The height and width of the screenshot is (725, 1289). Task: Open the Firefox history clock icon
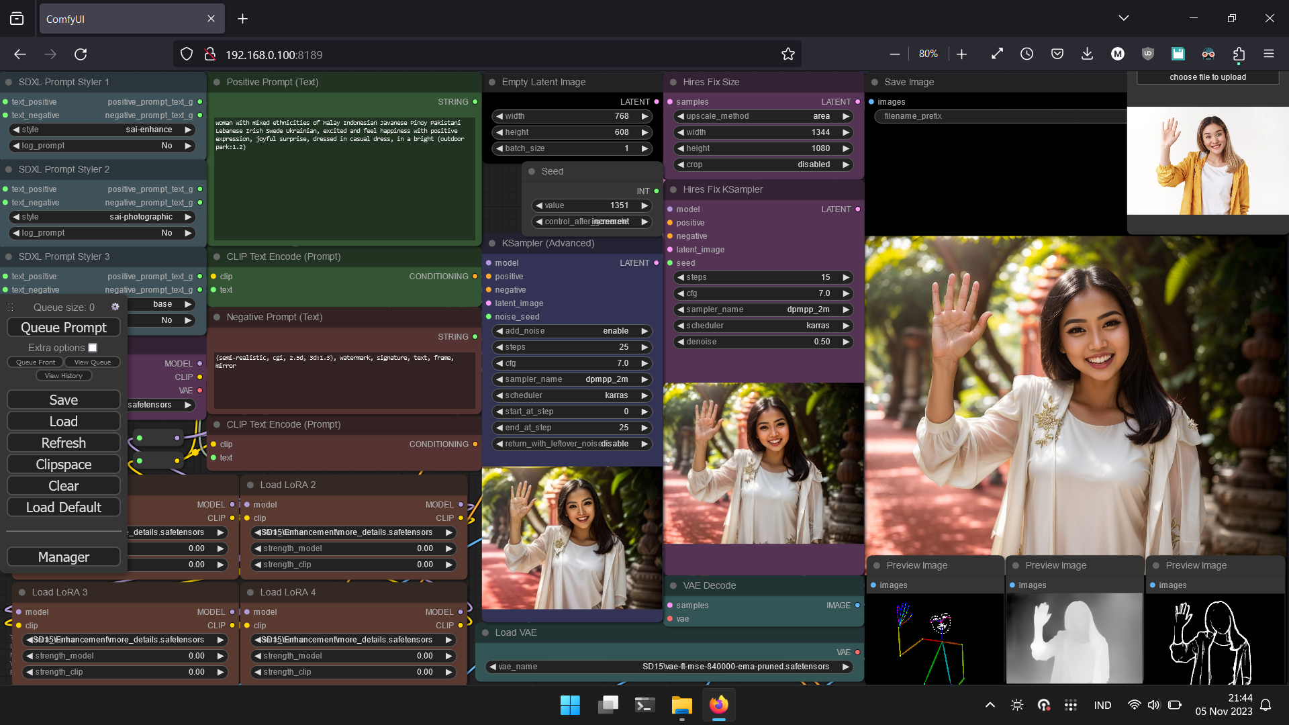[1027, 54]
